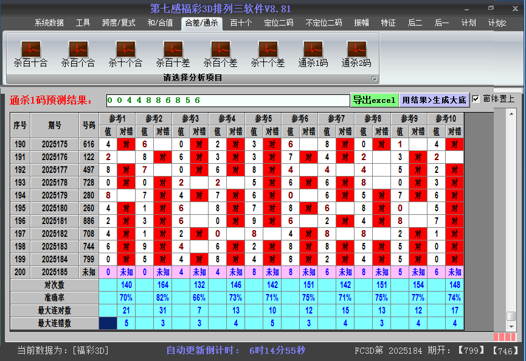Select the period cell 2025181
Screen dimensions: 526x361
coord(55,221)
